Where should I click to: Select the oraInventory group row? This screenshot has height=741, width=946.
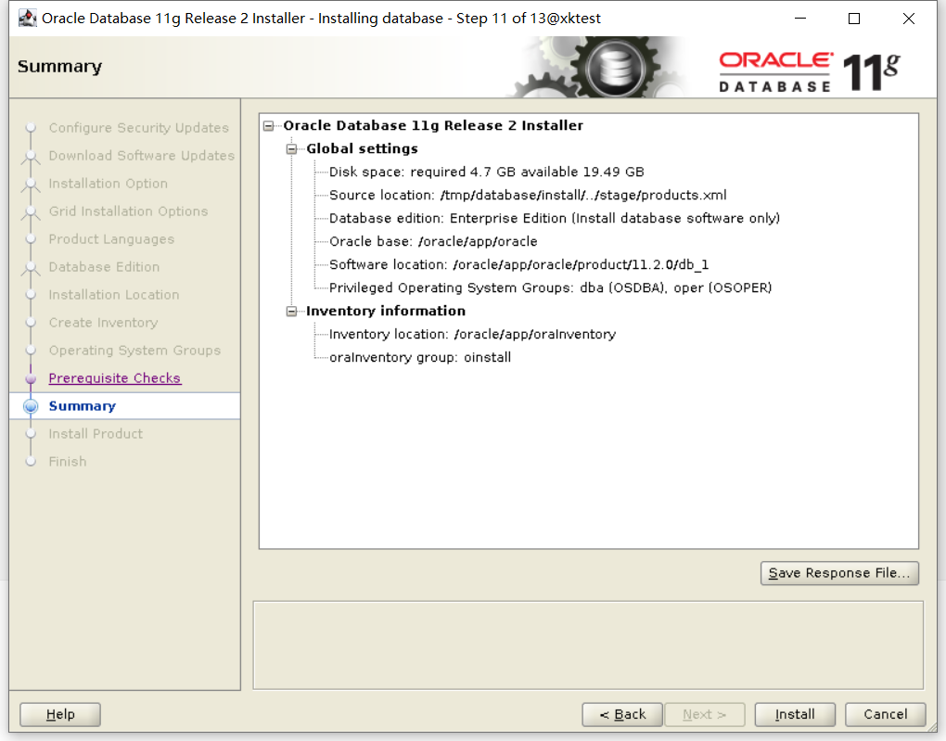pyautogui.click(x=420, y=357)
